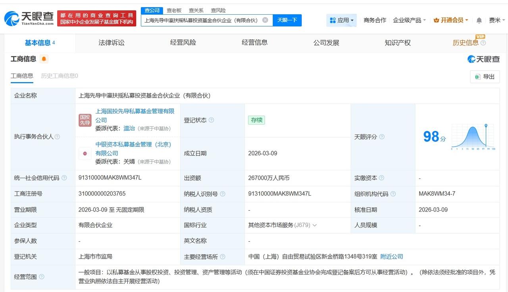
Task: Open the 应用 apps dropdown
Action: (x=341, y=20)
